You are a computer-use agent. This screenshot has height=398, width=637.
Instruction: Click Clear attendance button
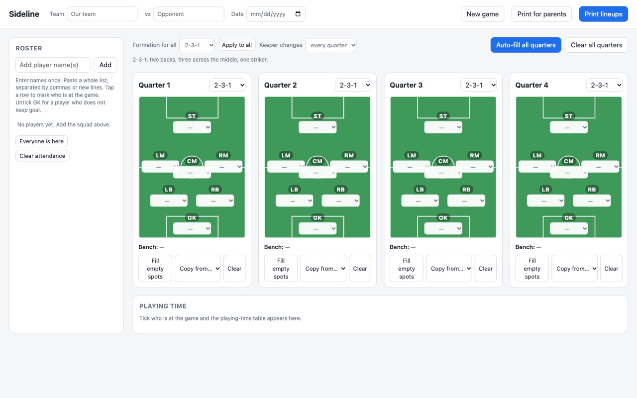42,156
